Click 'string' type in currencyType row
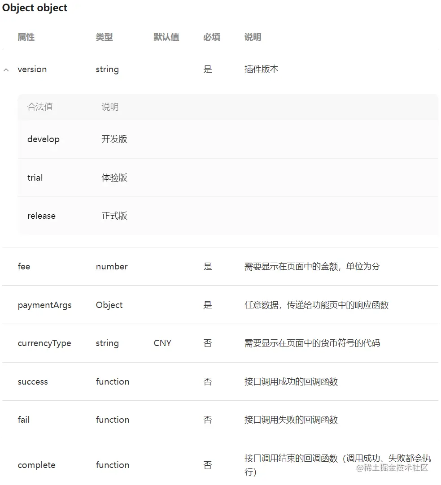441x485 pixels. tap(107, 343)
